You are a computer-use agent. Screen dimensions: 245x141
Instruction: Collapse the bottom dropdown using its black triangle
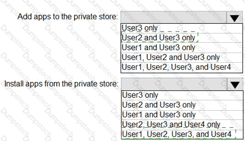235,85
